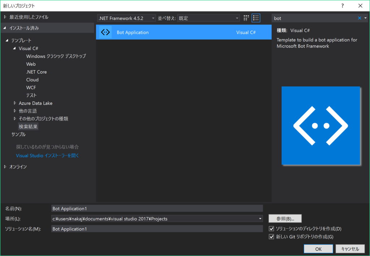This screenshot has height=256, width=370.
Task: Switch to small icons view
Action: tap(246, 18)
